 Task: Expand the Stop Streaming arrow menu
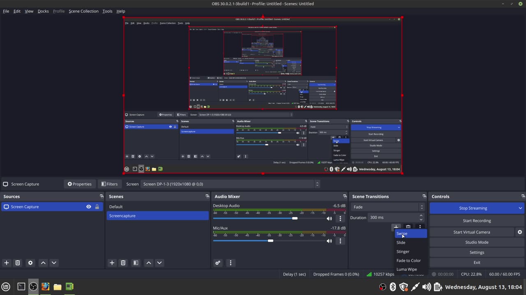click(520, 208)
